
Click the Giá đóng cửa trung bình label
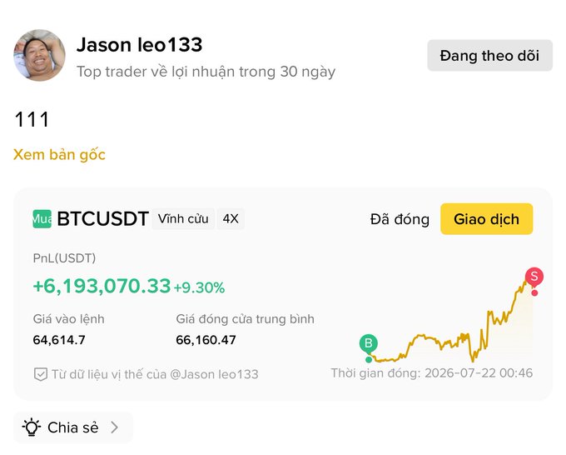click(x=245, y=319)
